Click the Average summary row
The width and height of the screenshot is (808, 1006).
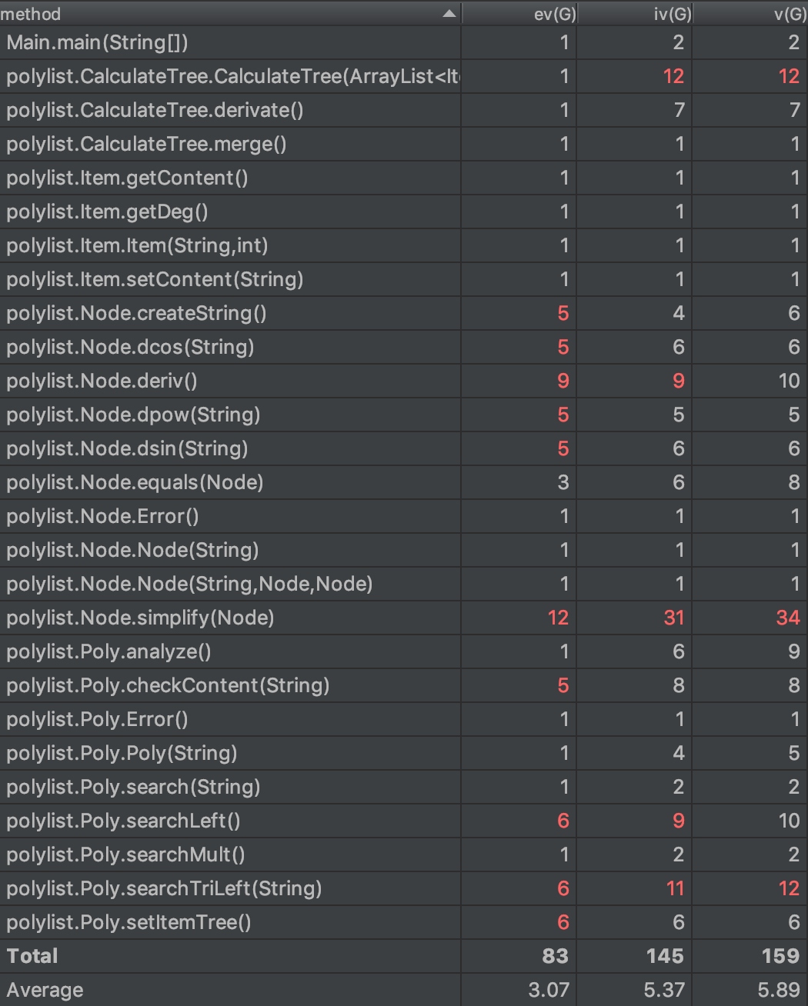point(45,990)
